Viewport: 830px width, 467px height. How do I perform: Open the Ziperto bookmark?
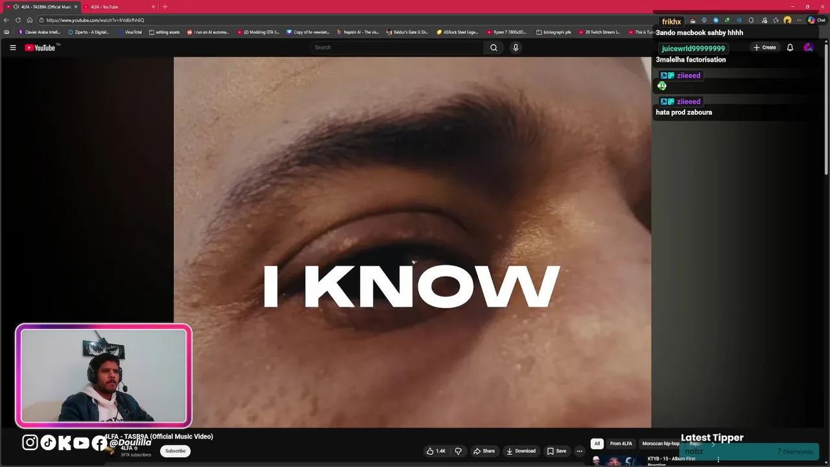89,32
